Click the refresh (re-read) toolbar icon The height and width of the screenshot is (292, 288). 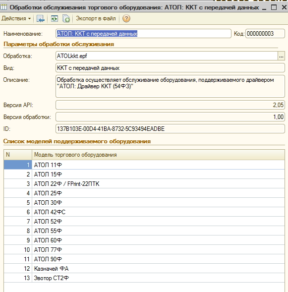55,19
